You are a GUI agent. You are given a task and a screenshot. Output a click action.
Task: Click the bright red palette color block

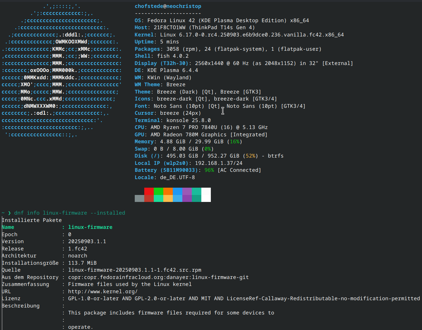pyautogui.click(x=149, y=191)
